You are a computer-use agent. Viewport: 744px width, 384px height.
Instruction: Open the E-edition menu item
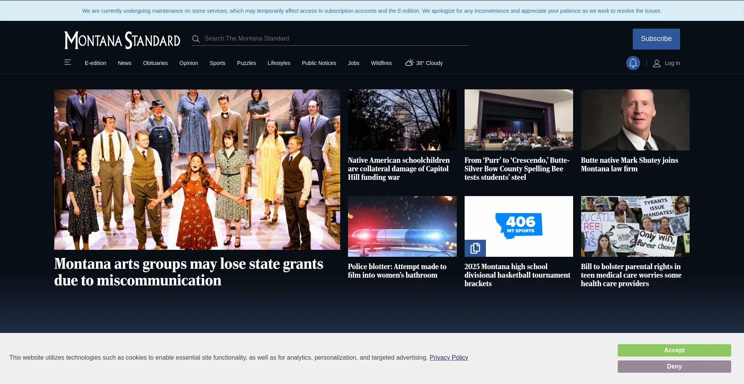pyautogui.click(x=95, y=63)
